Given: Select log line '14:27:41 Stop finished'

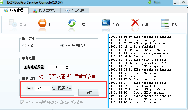Looking at the screenshot, I should (132, 86).
